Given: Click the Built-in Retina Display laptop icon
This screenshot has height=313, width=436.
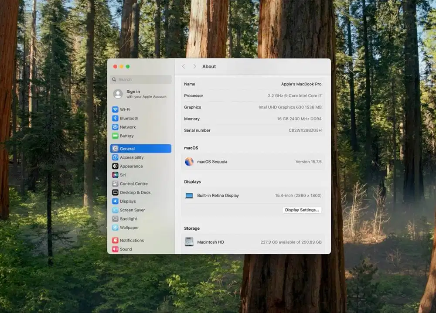Looking at the screenshot, I should pyautogui.click(x=189, y=196).
